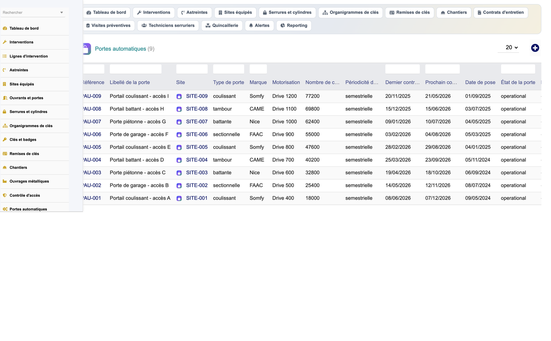Click the Sites équipés building icon in sidebar
The image size is (551, 341).
5,84
